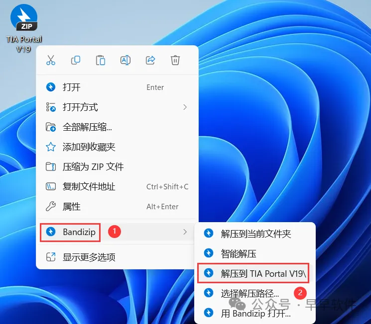Click the Cut scissors icon
Image resolution: width=371 pixels, height=324 pixels.
coord(51,60)
